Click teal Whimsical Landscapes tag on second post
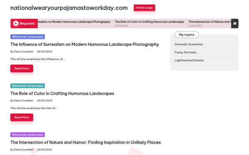Image resolution: width=249 pixels, height=155 pixels. [x=28, y=86]
